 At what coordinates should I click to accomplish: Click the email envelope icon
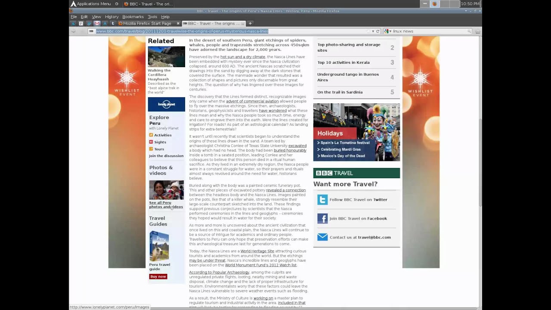coord(322,237)
